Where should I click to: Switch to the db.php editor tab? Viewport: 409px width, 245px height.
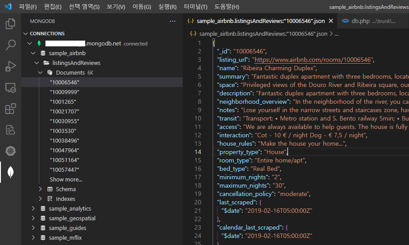373,21
